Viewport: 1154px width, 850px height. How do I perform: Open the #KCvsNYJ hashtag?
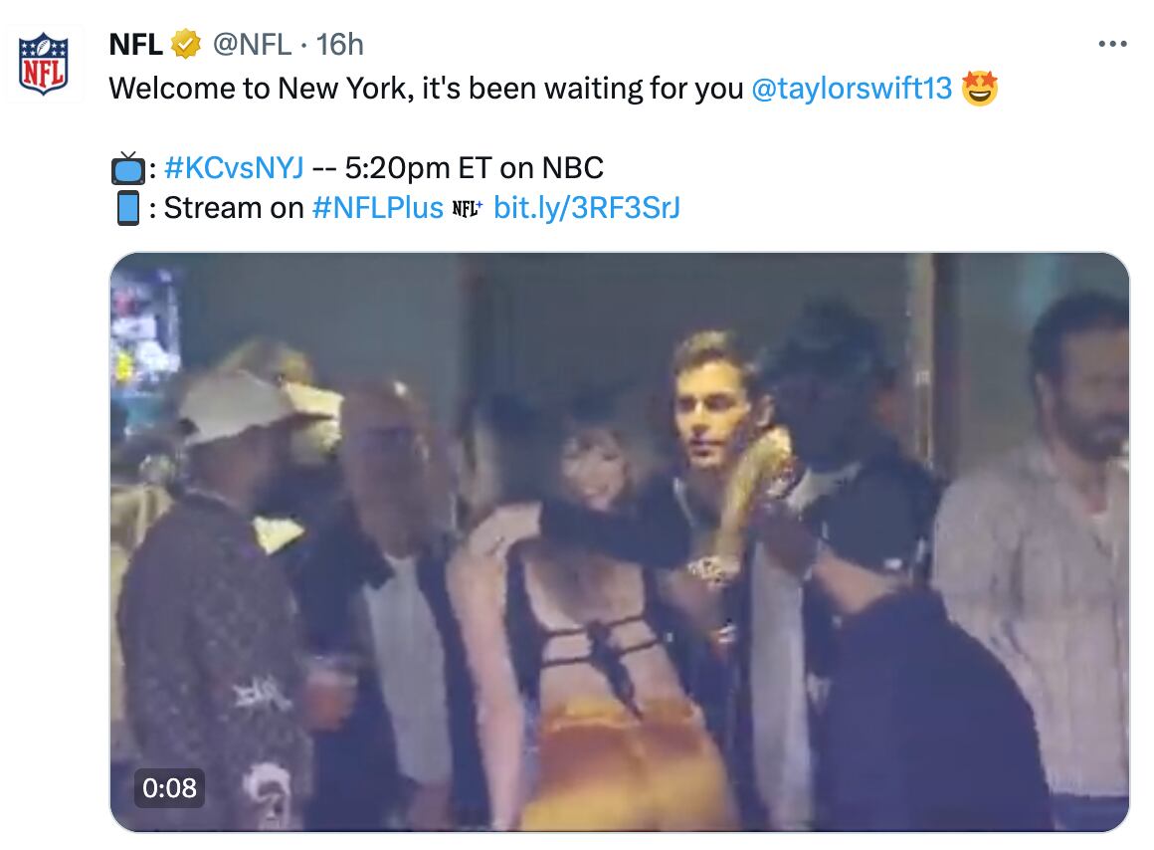pyautogui.click(x=234, y=167)
